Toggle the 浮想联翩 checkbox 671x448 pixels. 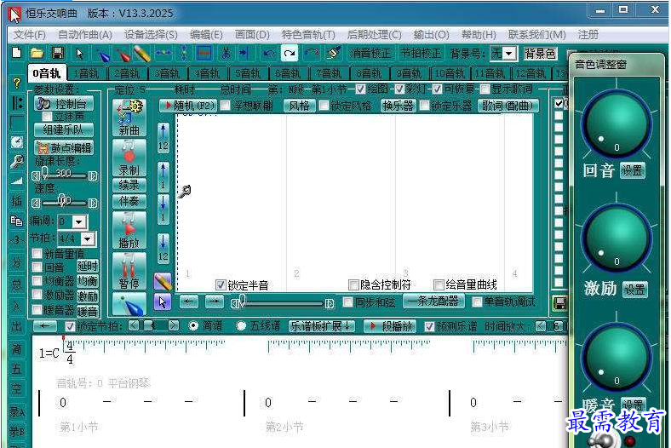tap(226, 106)
